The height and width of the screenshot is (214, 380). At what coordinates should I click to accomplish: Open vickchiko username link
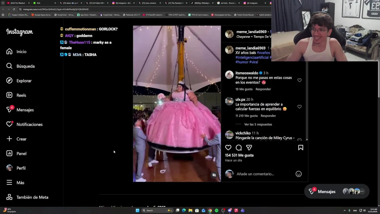(x=243, y=133)
